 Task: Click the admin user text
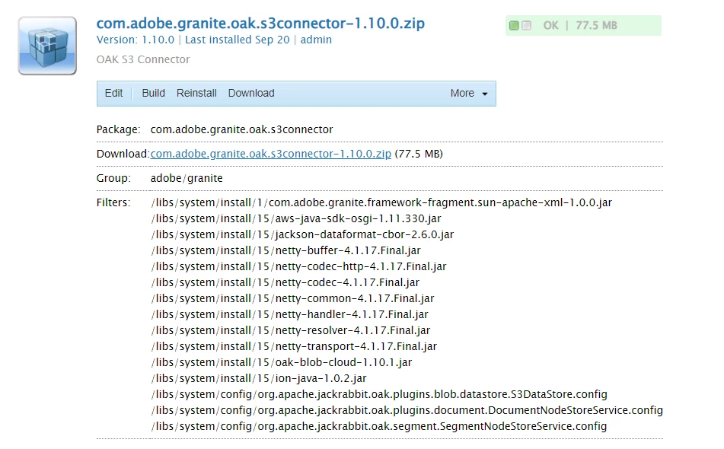(x=316, y=40)
